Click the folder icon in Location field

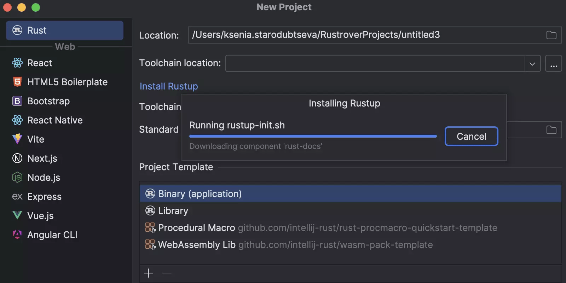click(x=551, y=35)
